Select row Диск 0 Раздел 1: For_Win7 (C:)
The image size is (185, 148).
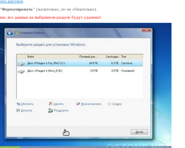pos(80,63)
